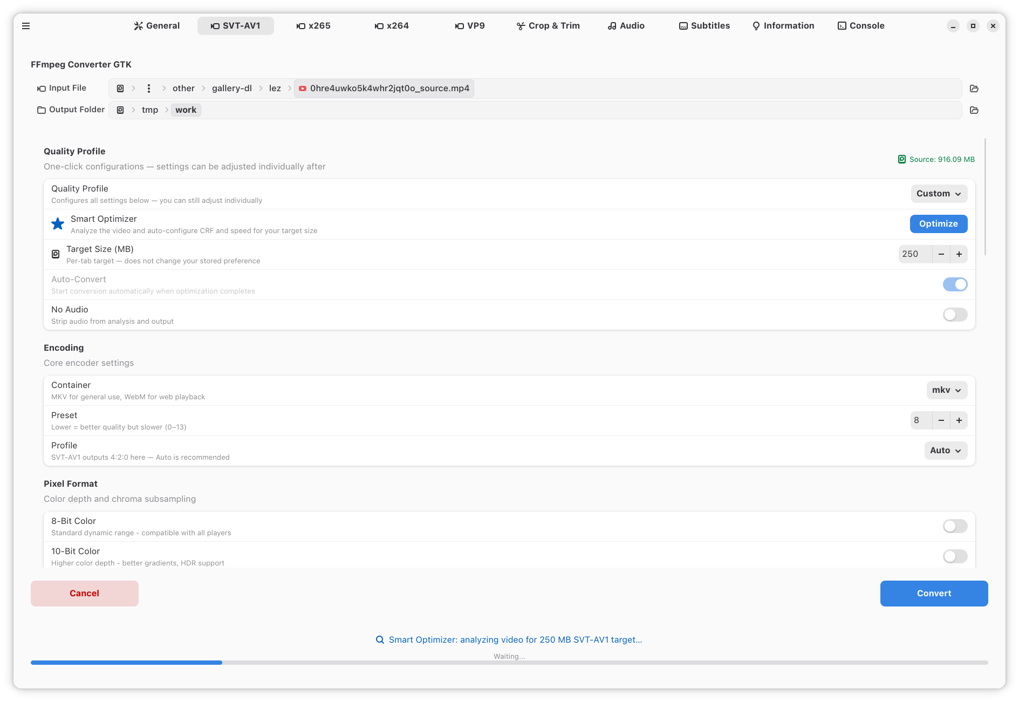Click the input path root drive icon
Screen dimensions: 1019x702
point(120,88)
